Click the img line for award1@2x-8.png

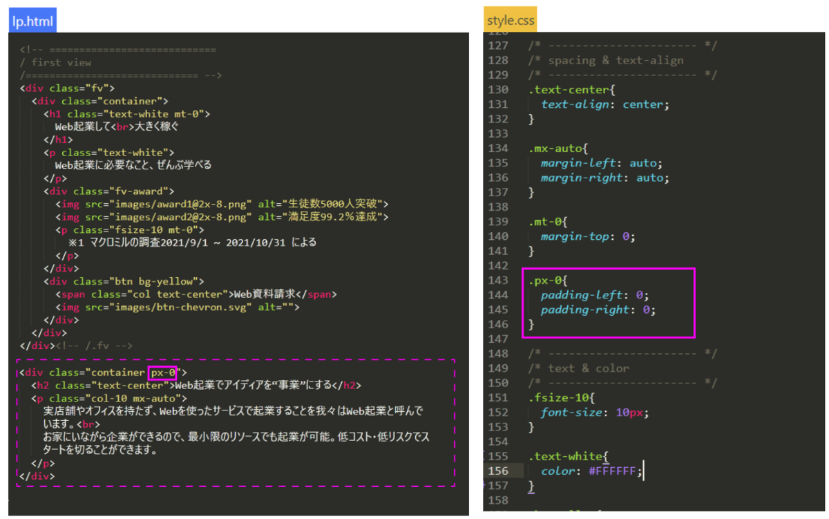pos(222,204)
